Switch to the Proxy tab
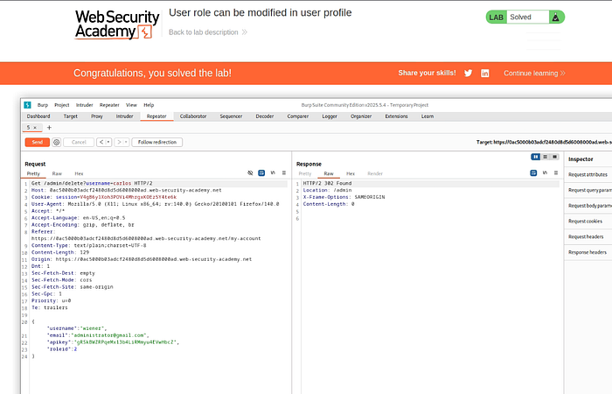This screenshot has width=612, height=394. click(x=97, y=116)
